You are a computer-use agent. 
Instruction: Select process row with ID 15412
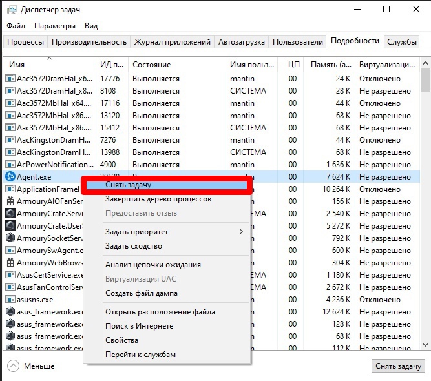pos(211,127)
